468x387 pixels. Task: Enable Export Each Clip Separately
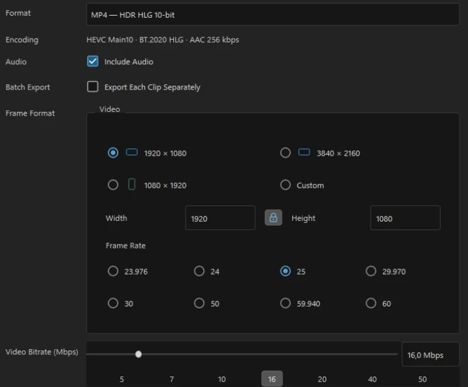93,86
